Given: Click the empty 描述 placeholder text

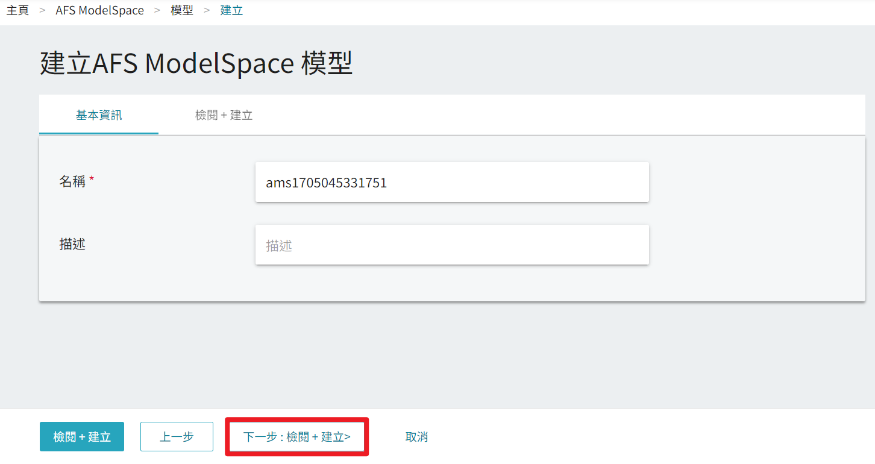Looking at the screenshot, I should pos(279,245).
